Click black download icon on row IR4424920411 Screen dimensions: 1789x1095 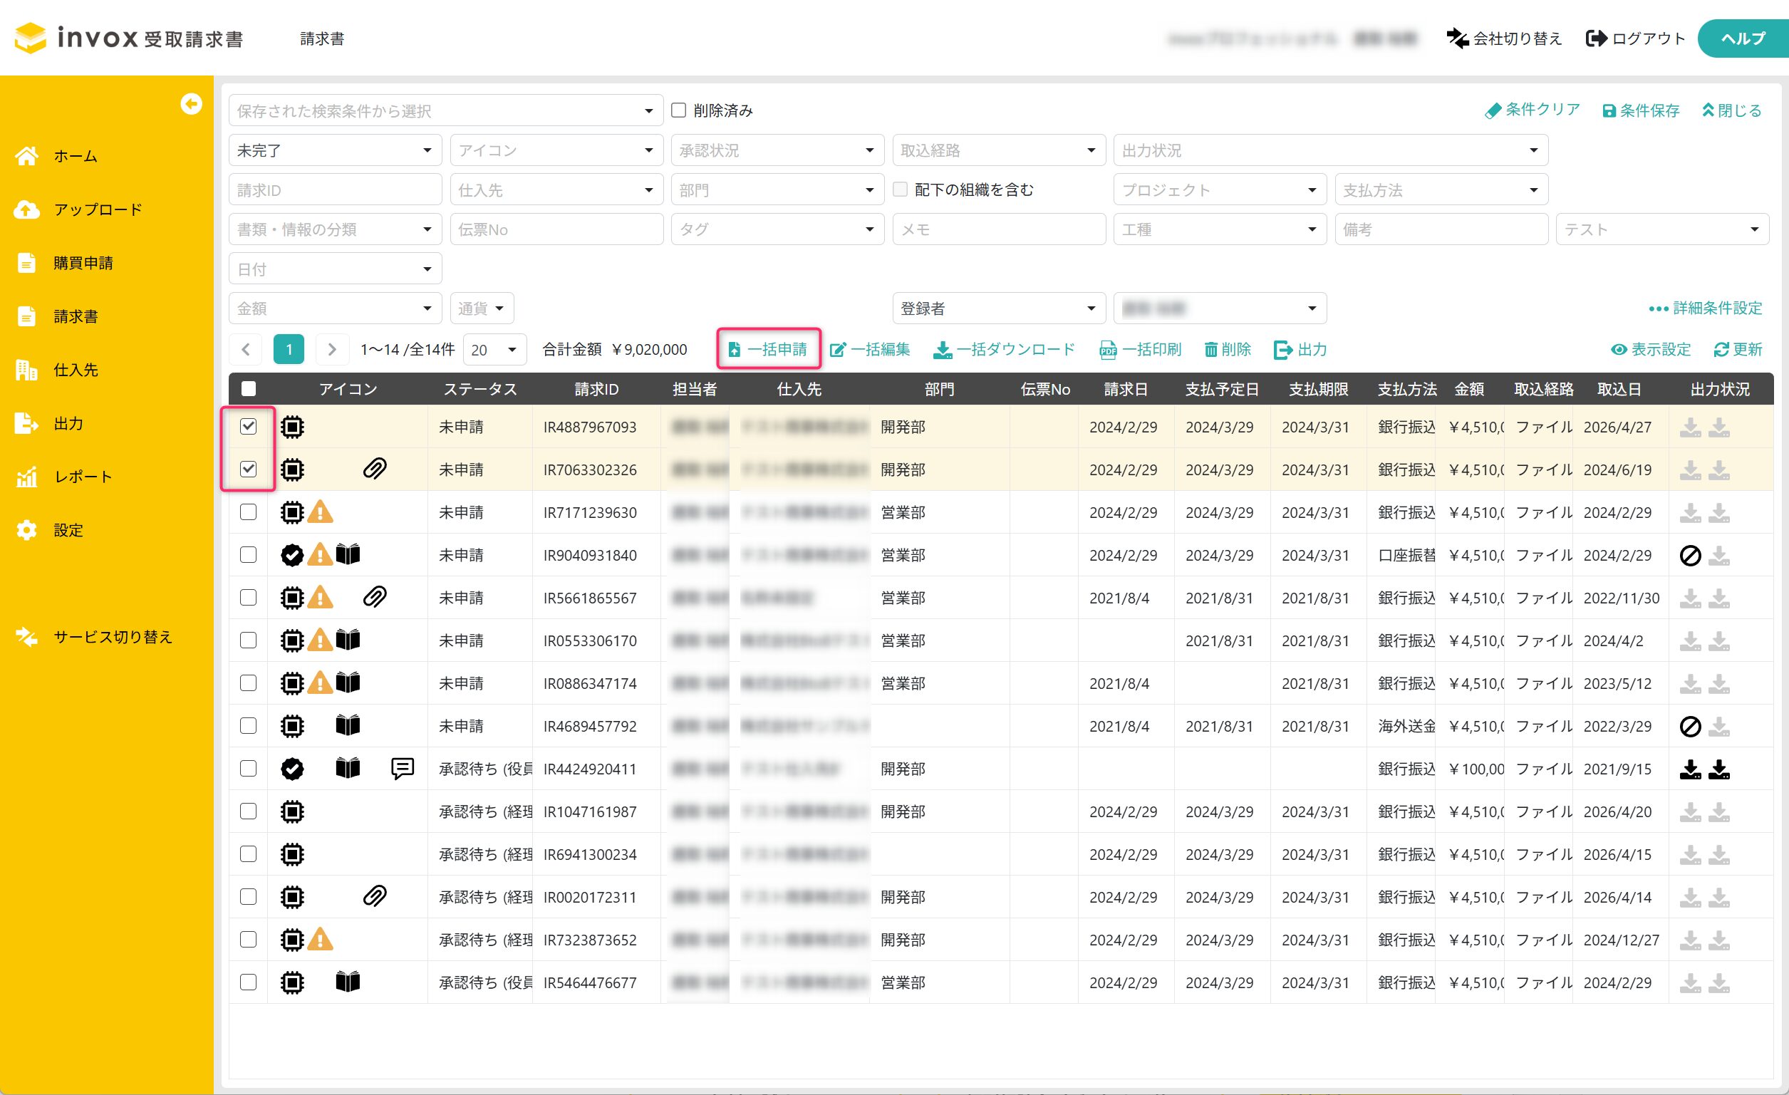click(1690, 769)
